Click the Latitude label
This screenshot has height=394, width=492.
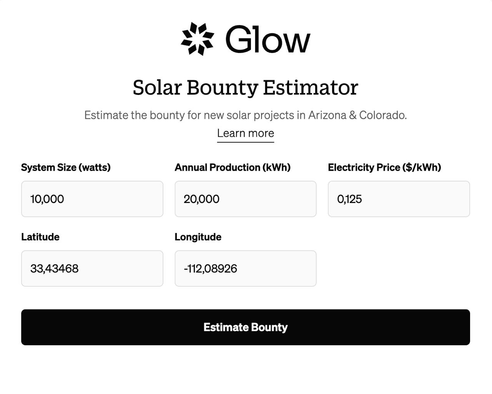pyautogui.click(x=40, y=237)
